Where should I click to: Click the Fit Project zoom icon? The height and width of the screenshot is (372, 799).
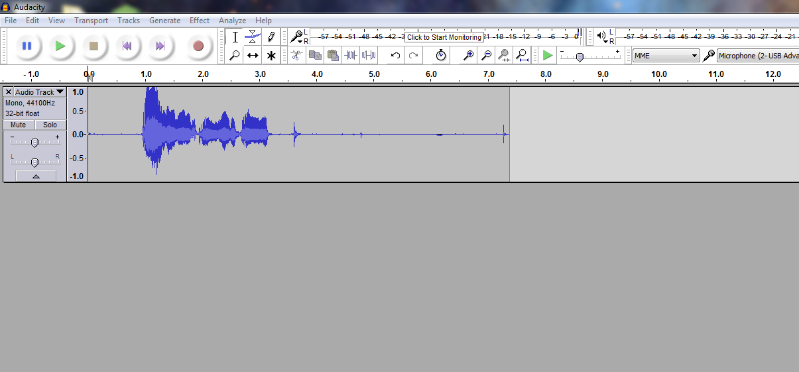click(522, 55)
